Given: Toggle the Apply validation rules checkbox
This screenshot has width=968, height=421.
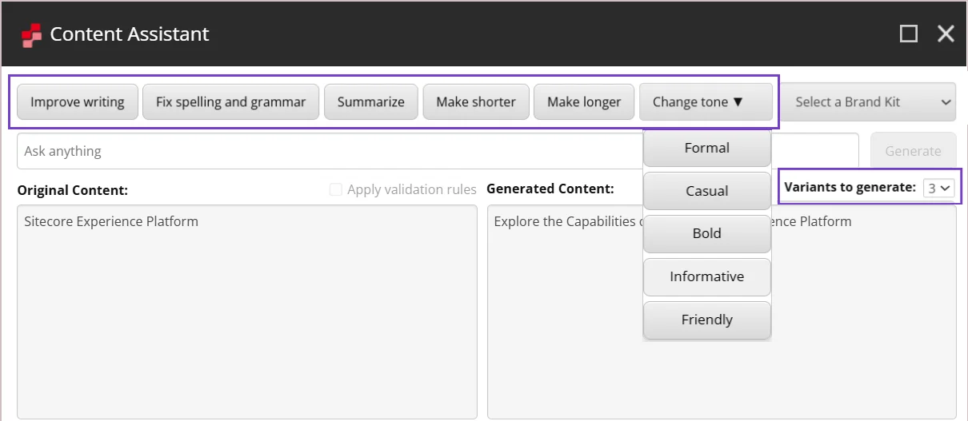Looking at the screenshot, I should pyautogui.click(x=336, y=189).
